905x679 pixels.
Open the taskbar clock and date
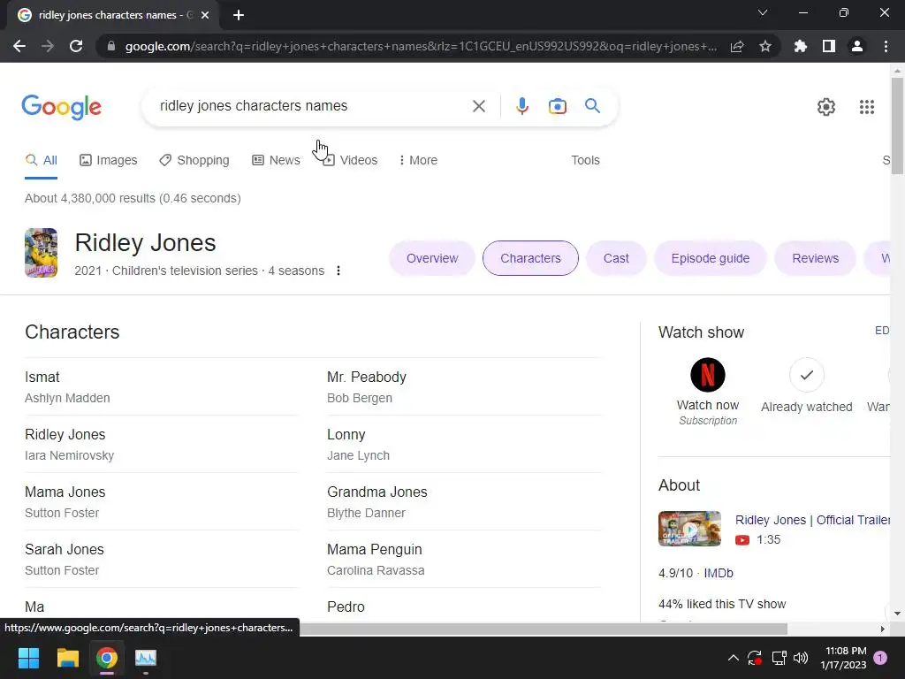coord(843,658)
